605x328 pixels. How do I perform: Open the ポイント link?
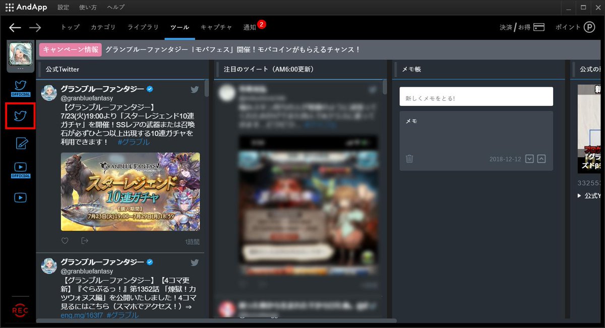pos(575,27)
